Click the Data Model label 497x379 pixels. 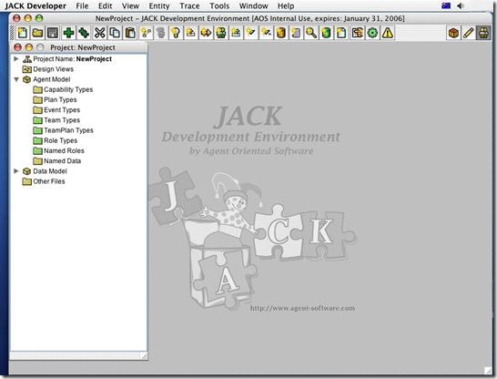click(x=50, y=171)
